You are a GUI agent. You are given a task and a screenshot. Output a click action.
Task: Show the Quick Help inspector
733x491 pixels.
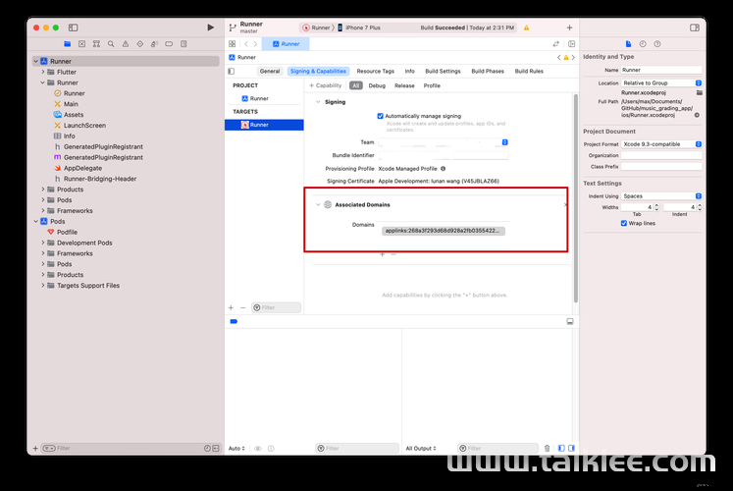click(x=657, y=44)
